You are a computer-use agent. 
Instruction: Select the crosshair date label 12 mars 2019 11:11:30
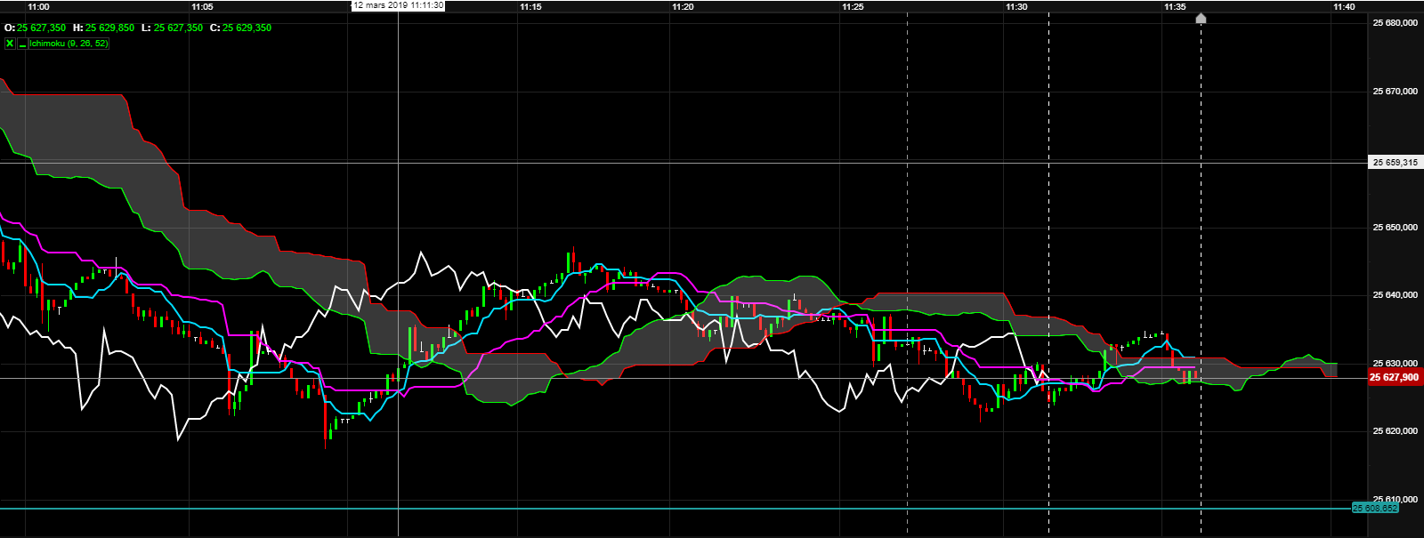point(398,5)
